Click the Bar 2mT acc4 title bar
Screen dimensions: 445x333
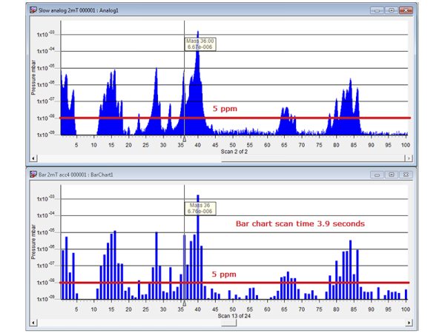(x=185, y=175)
